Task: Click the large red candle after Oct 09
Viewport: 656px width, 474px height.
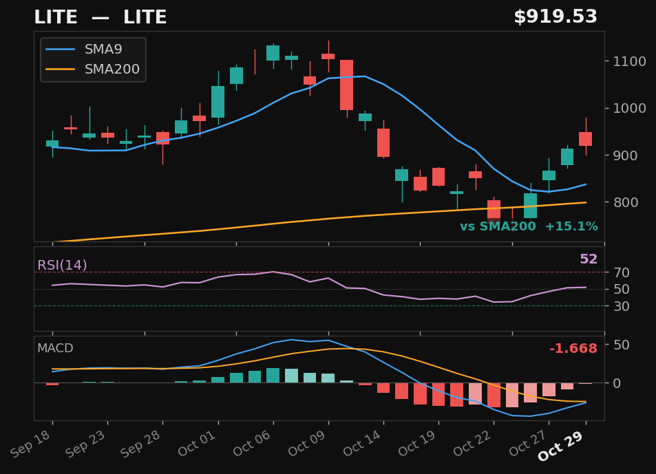Action: pos(346,85)
